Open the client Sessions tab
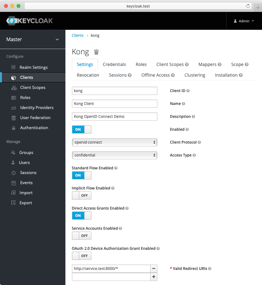Viewport: 262px width, 285px height. (x=120, y=75)
